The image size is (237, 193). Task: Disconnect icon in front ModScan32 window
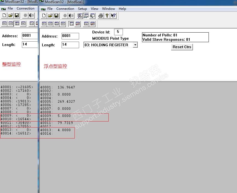point(71,16)
